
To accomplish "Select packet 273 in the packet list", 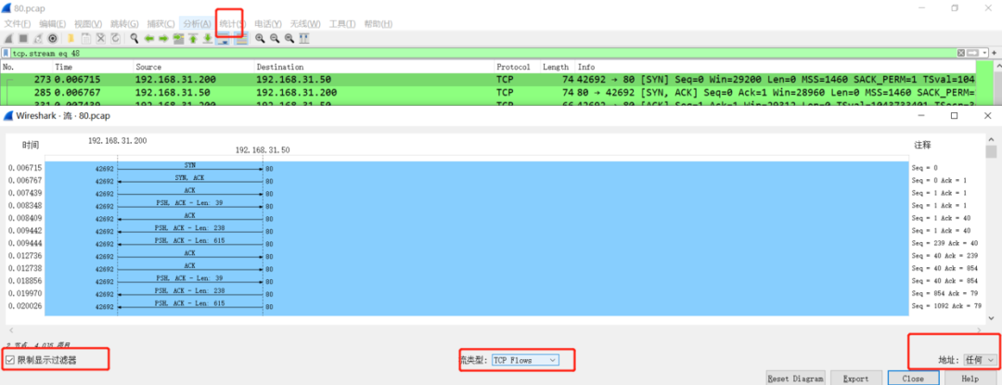I will coord(488,80).
